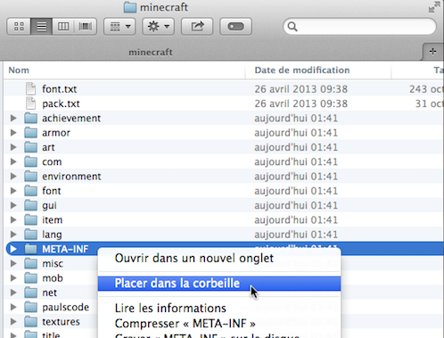The height and width of the screenshot is (338, 444).
Task: Select the armor folder icon
Action: [31, 133]
